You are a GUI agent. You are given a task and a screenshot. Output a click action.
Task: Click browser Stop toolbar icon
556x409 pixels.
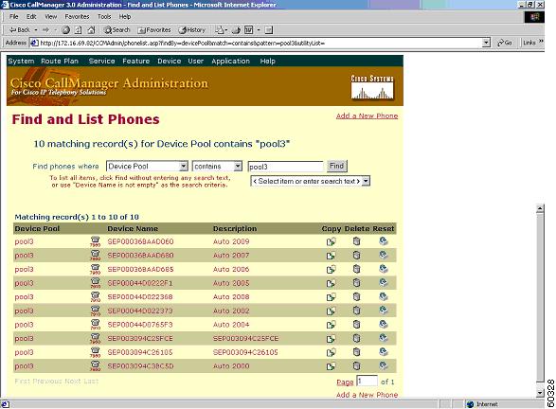click(66, 30)
